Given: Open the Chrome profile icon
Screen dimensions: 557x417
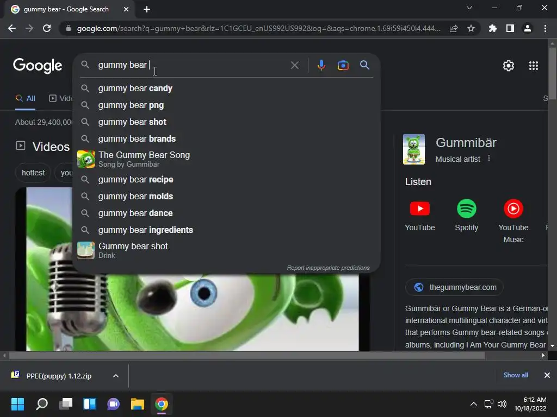Looking at the screenshot, I should click(x=528, y=28).
